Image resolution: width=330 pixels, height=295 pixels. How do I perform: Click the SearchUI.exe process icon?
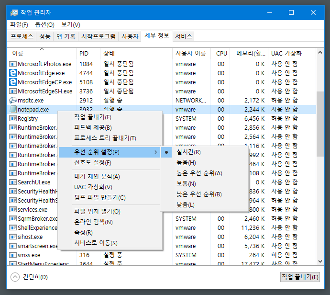(13, 182)
